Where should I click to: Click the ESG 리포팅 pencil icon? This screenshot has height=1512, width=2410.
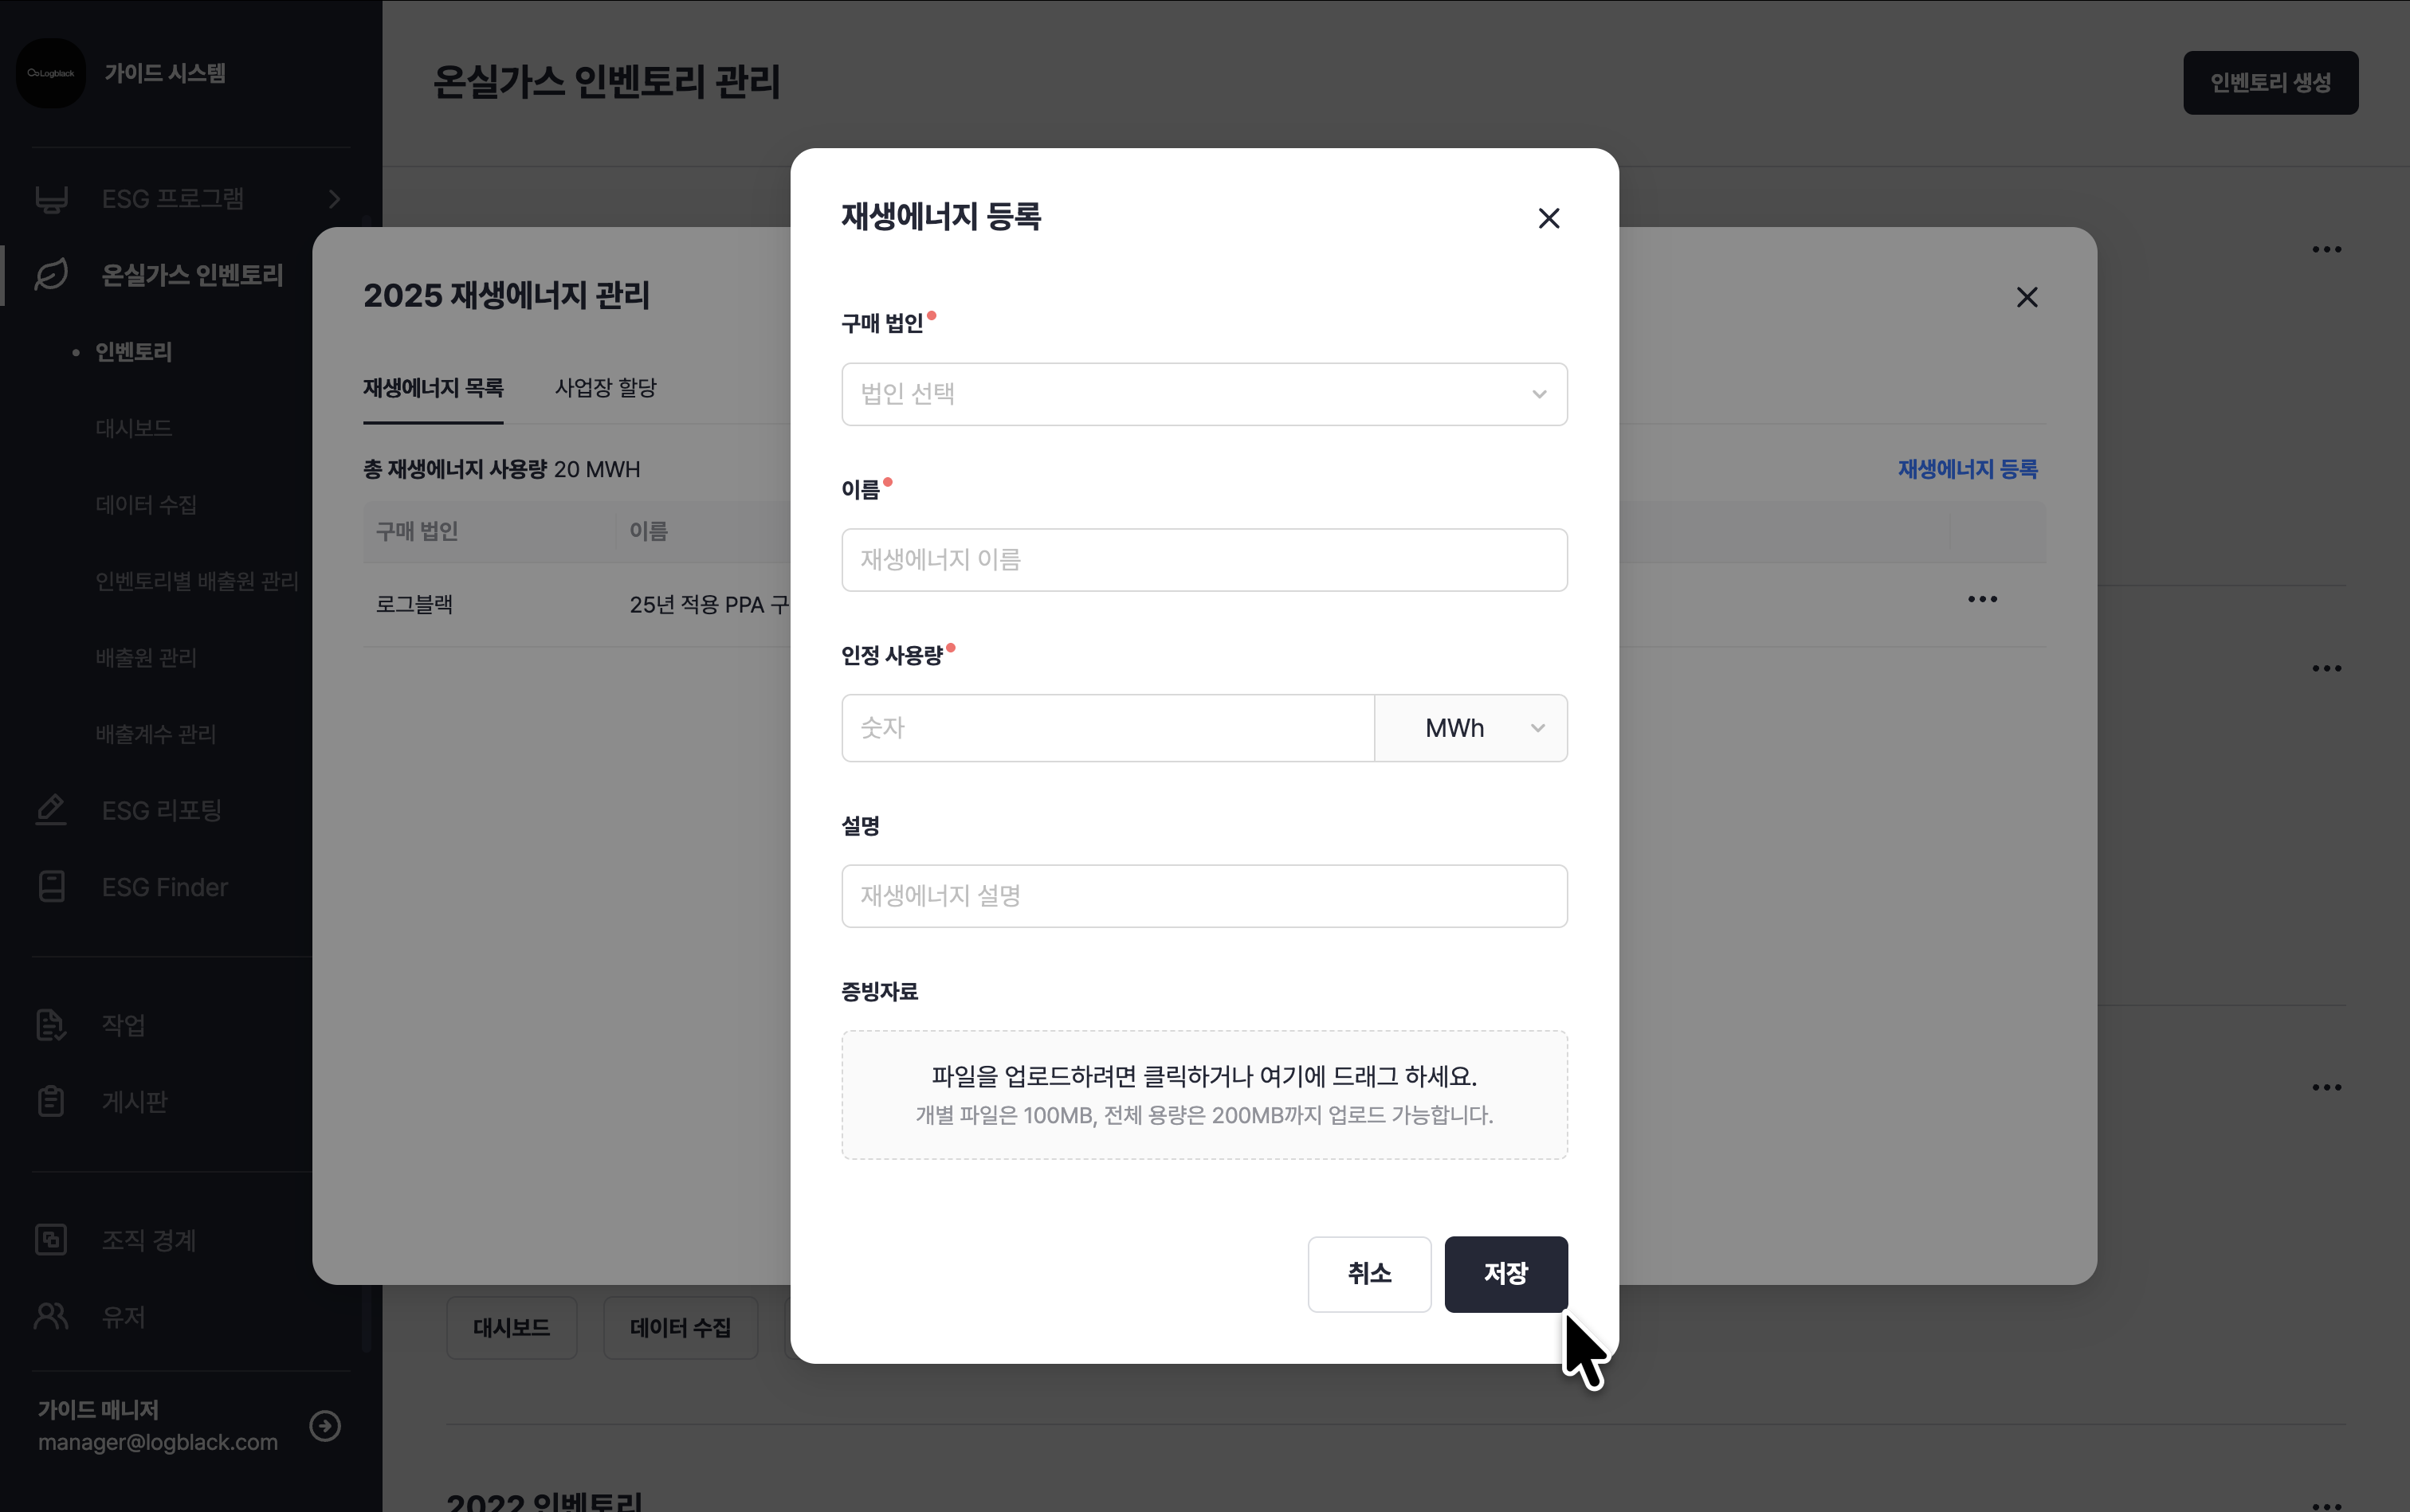[51, 810]
